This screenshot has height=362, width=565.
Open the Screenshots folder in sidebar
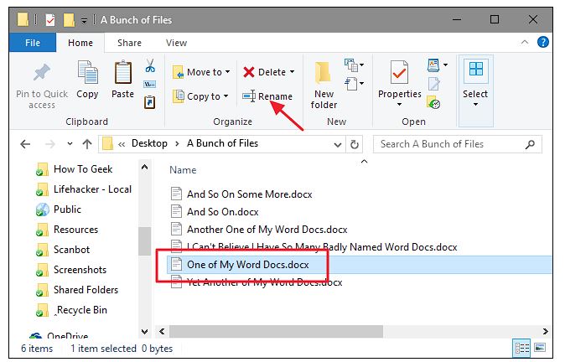click(x=71, y=270)
